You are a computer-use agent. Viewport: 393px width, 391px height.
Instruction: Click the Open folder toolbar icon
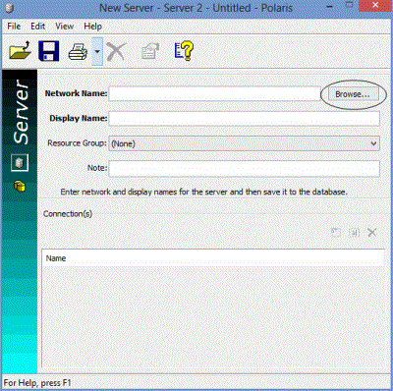click(x=21, y=51)
